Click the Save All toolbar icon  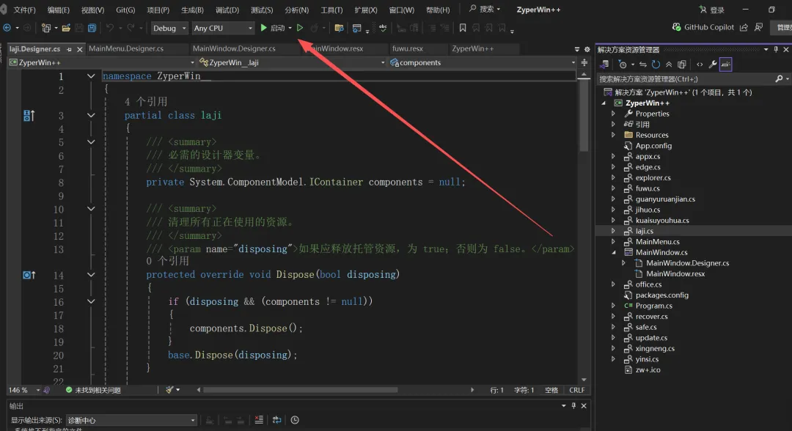coord(92,28)
